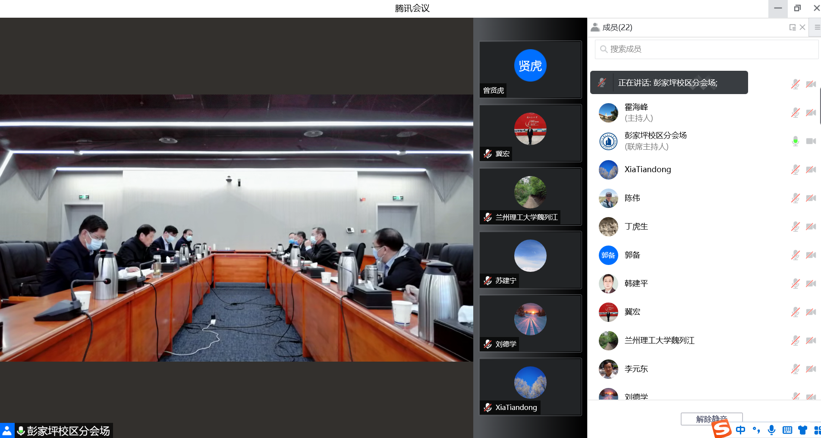Pop out the members panel
The width and height of the screenshot is (821, 438).
pyautogui.click(x=792, y=28)
